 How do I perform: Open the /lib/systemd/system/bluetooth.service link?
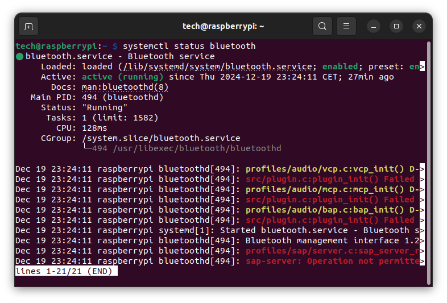point(217,67)
